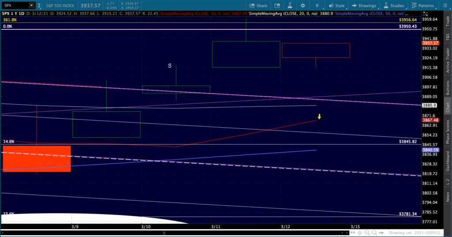Viewport: 452px width, 237px height.
Task: Open the Drawing set 2021-0305(1) selector
Action: (415, 233)
